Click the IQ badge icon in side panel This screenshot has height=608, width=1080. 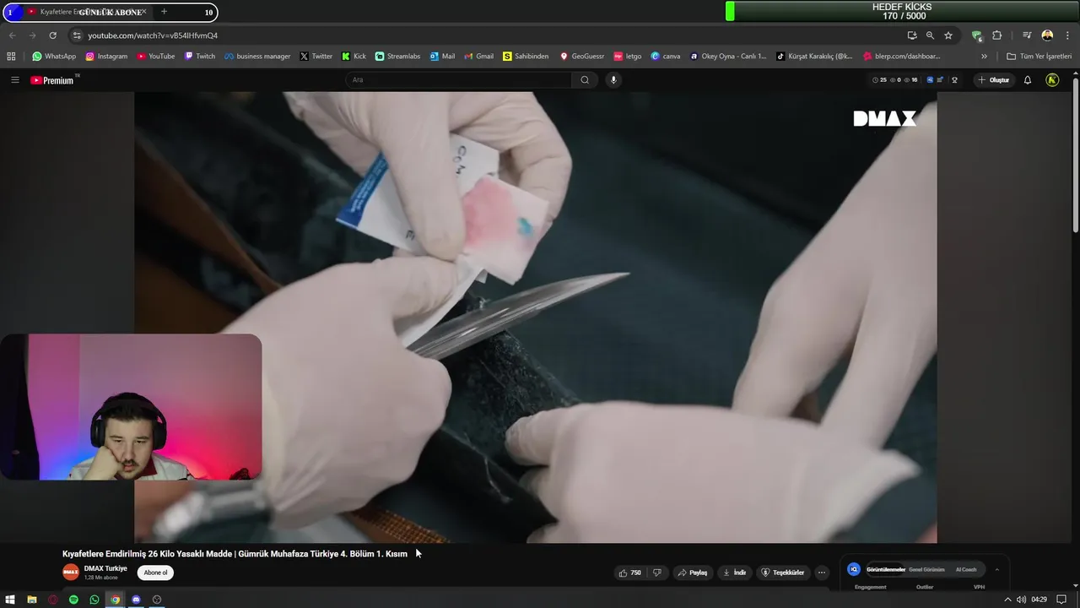(x=854, y=570)
